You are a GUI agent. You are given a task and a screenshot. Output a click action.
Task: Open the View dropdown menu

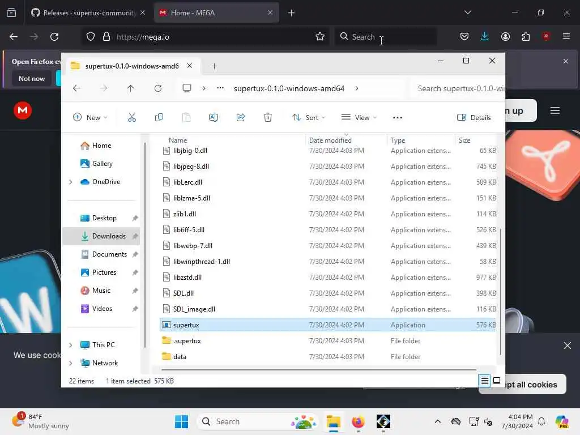point(359,118)
